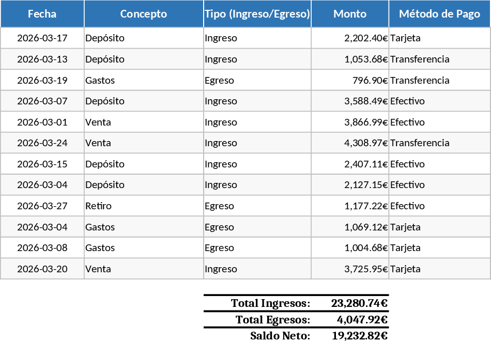Select the date cell 2026-03-24
This screenshot has width=491, height=341.
point(42,143)
